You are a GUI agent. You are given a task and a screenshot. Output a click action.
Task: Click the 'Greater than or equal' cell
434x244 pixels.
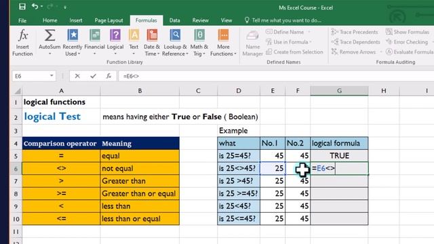pyautogui.click(x=140, y=194)
